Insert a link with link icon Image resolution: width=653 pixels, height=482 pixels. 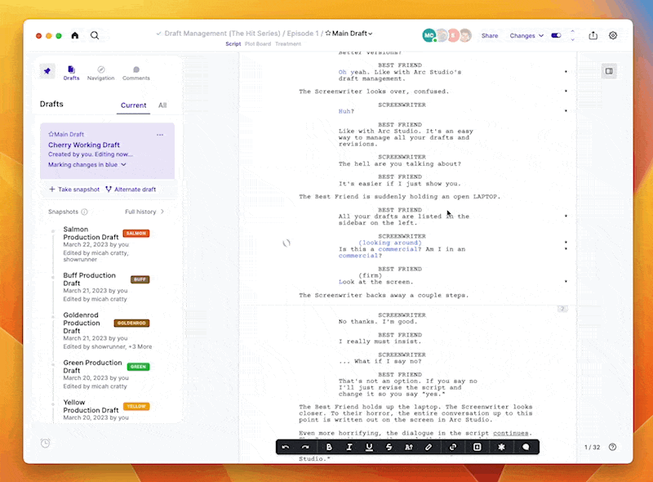[453, 447]
